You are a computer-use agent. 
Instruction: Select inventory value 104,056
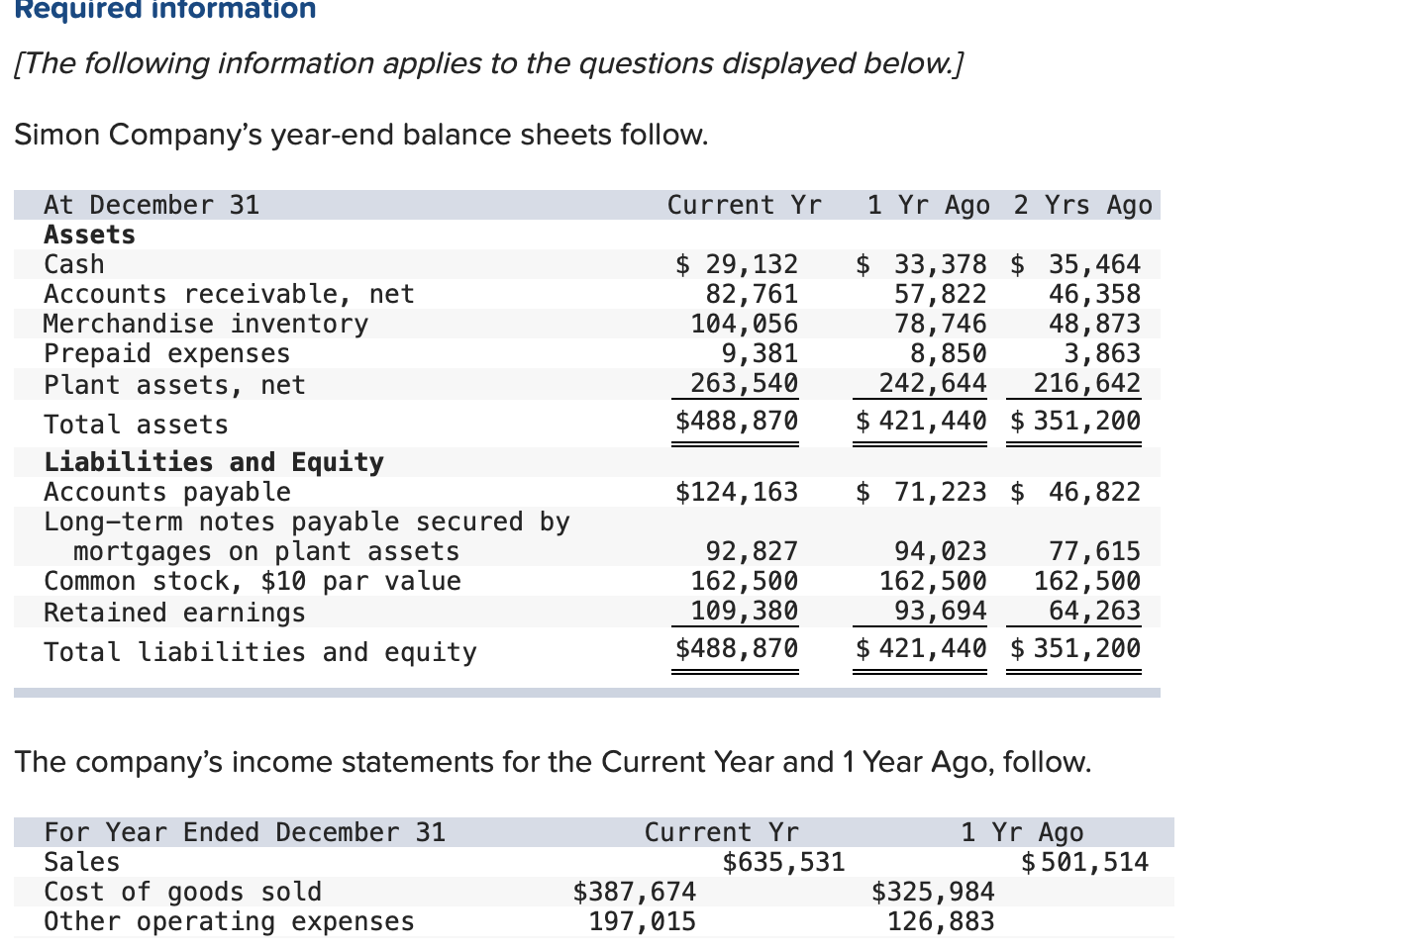pyautogui.click(x=744, y=324)
